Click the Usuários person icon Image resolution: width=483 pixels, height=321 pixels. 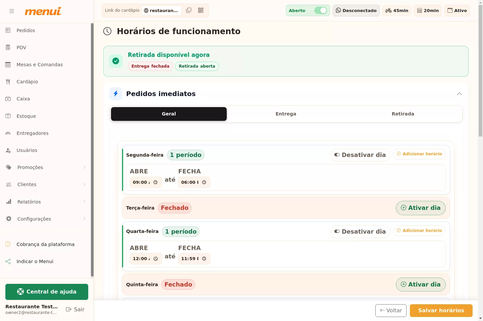click(8, 150)
